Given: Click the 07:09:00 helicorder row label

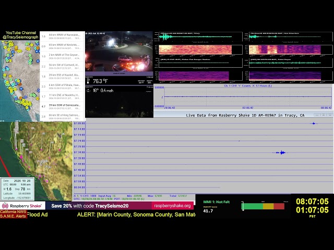Looking at the screenshot, I should click(x=79, y=123).
